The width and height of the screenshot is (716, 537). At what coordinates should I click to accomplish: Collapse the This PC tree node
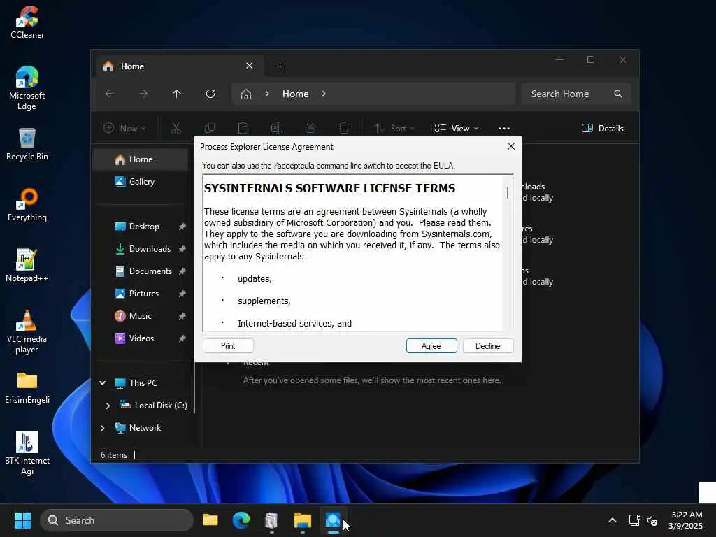(103, 382)
